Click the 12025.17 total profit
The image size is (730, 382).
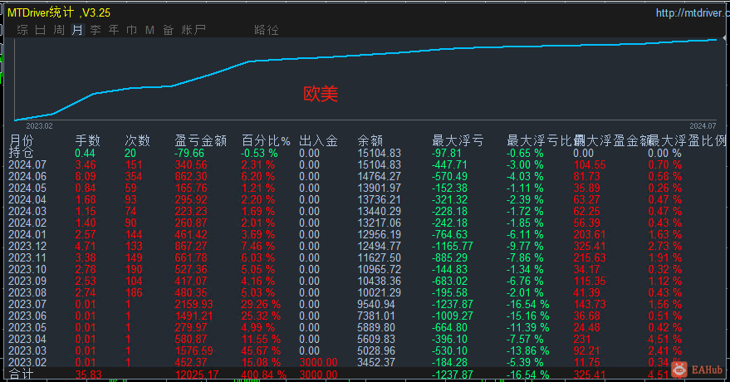(x=197, y=375)
